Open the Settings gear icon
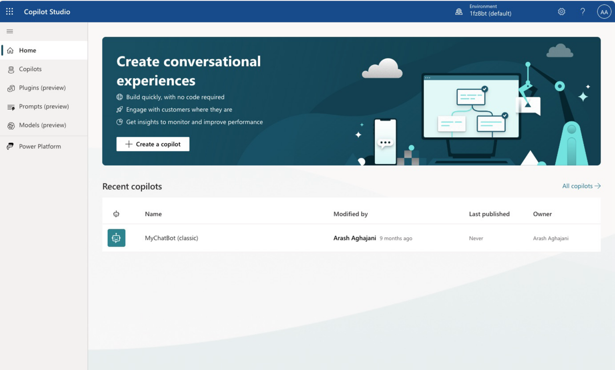Image resolution: width=615 pixels, height=370 pixels. pyautogui.click(x=561, y=12)
